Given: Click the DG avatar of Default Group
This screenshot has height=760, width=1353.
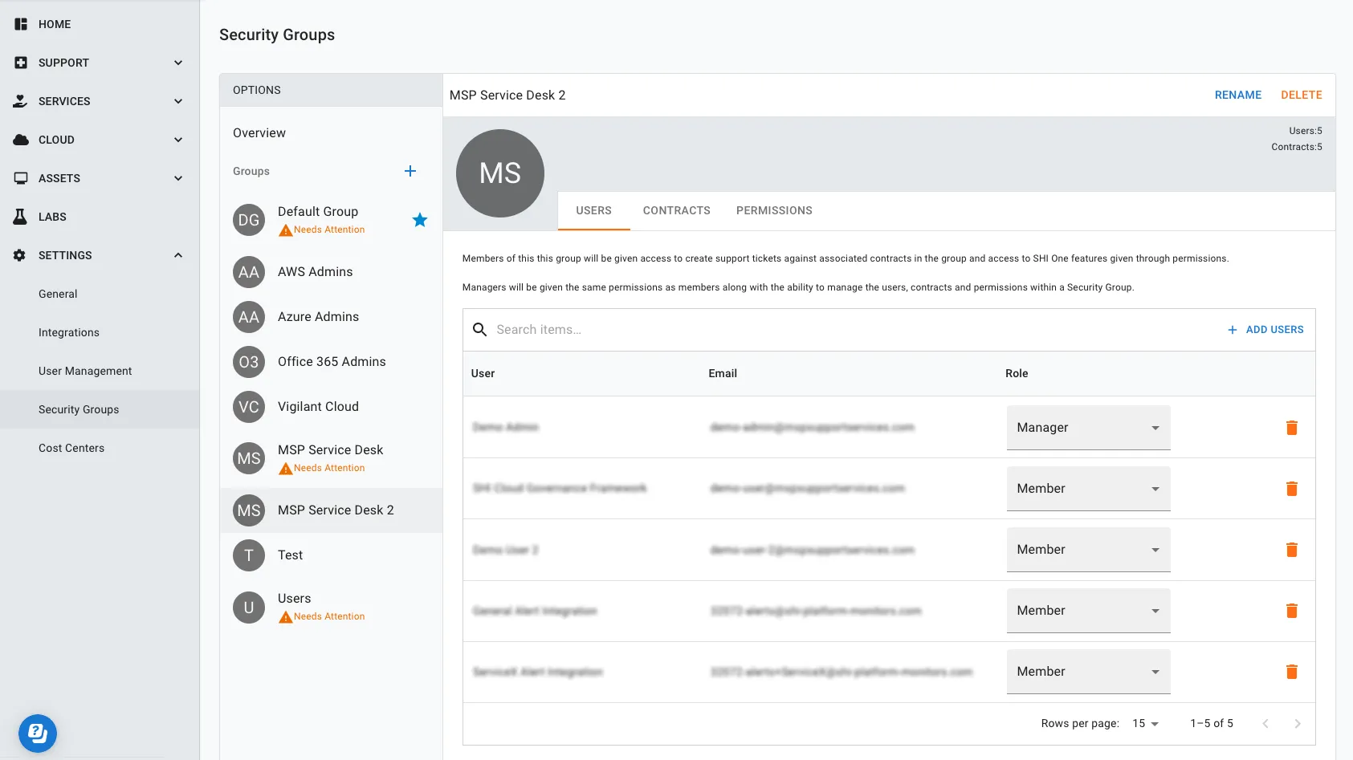Looking at the screenshot, I should pos(249,220).
